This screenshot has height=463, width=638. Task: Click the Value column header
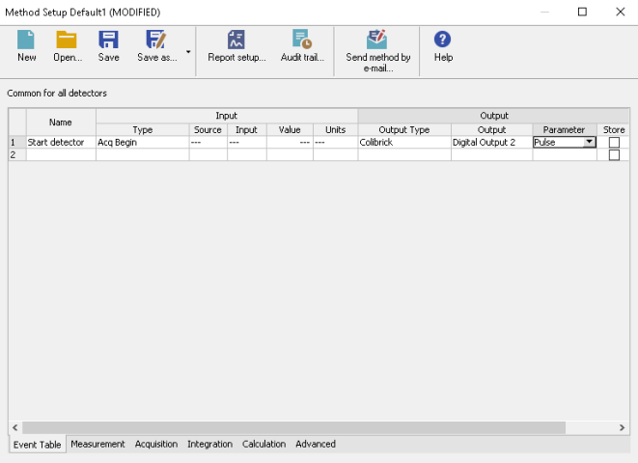(x=290, y=129)
